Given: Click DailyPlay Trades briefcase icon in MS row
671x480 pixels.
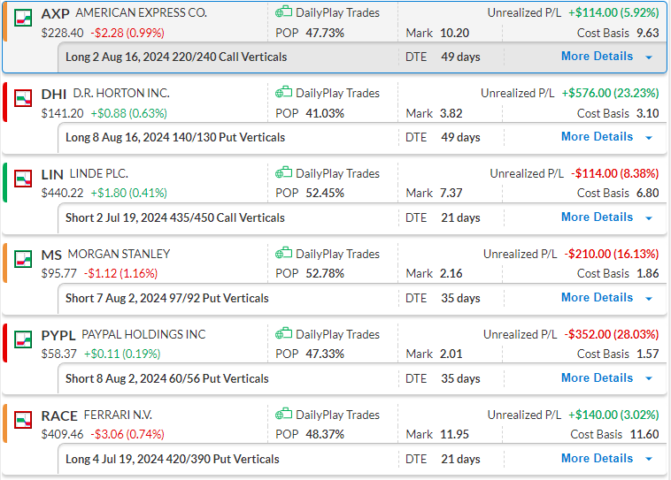Looking at the screenshot, I should tap(283, 253).
